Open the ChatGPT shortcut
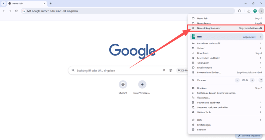The width and height of the screenshot is (265, 140). tap(123, 87)
